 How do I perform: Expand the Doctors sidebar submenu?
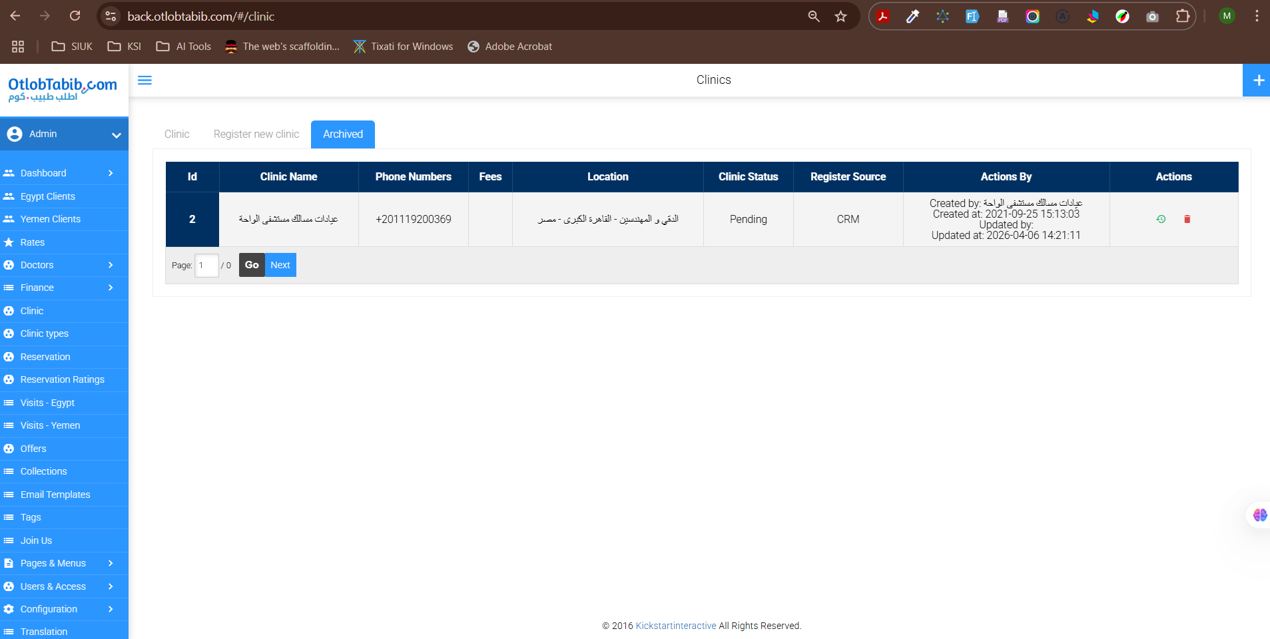click(64, 265)
